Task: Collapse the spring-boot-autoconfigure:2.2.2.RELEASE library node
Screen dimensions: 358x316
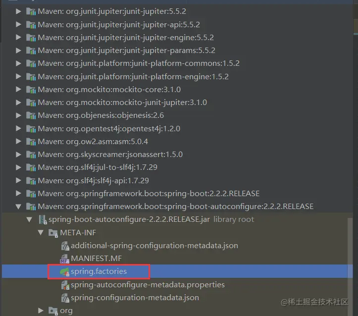Action: pyautogui.click(x=18, y=207)
